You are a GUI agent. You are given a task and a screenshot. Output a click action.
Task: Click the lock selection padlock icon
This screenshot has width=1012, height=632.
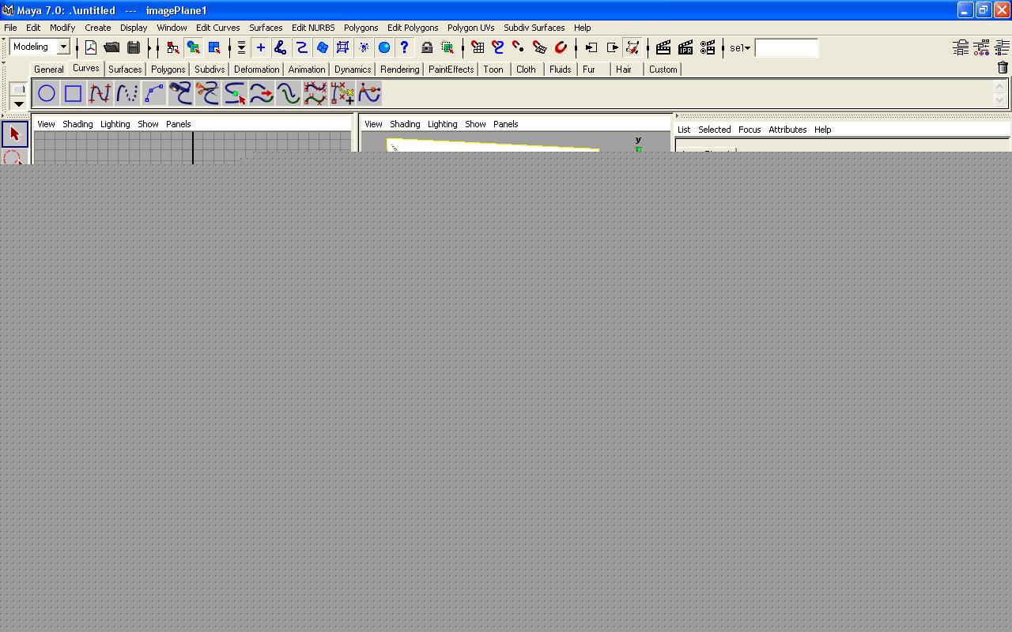[427, 47]
